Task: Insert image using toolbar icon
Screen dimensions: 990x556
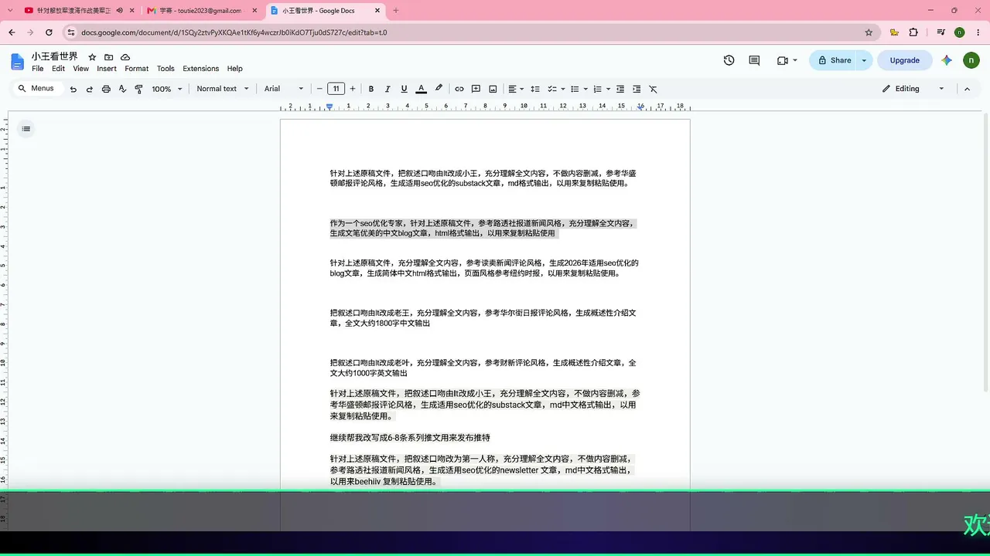Action: click(x=493, y=89)
